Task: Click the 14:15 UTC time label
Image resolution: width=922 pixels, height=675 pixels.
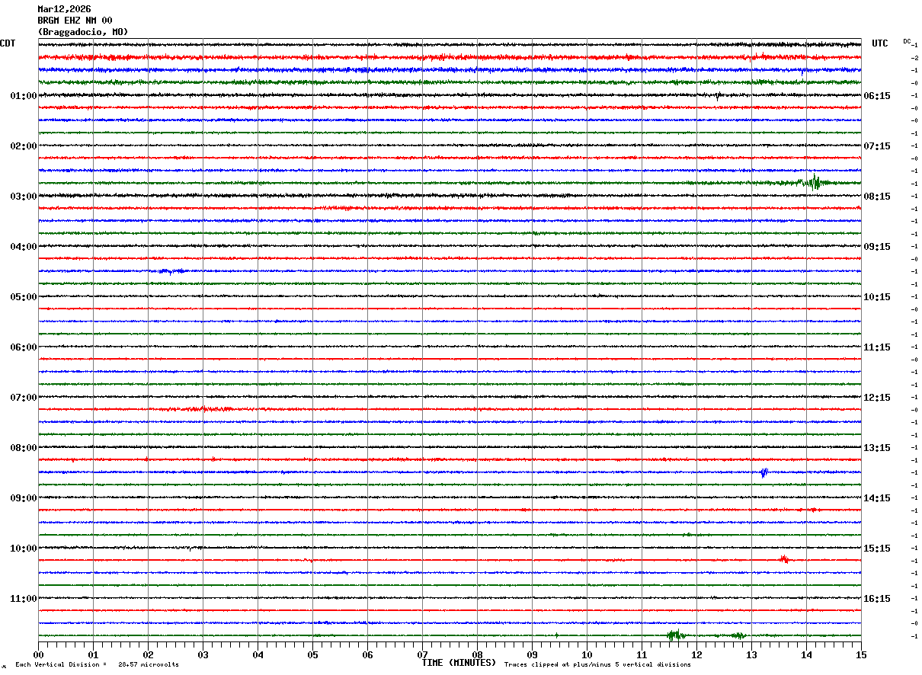Action: click(877, 498)
